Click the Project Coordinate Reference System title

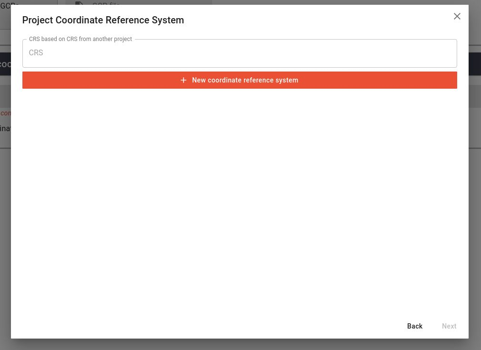(x=103, y=20)
